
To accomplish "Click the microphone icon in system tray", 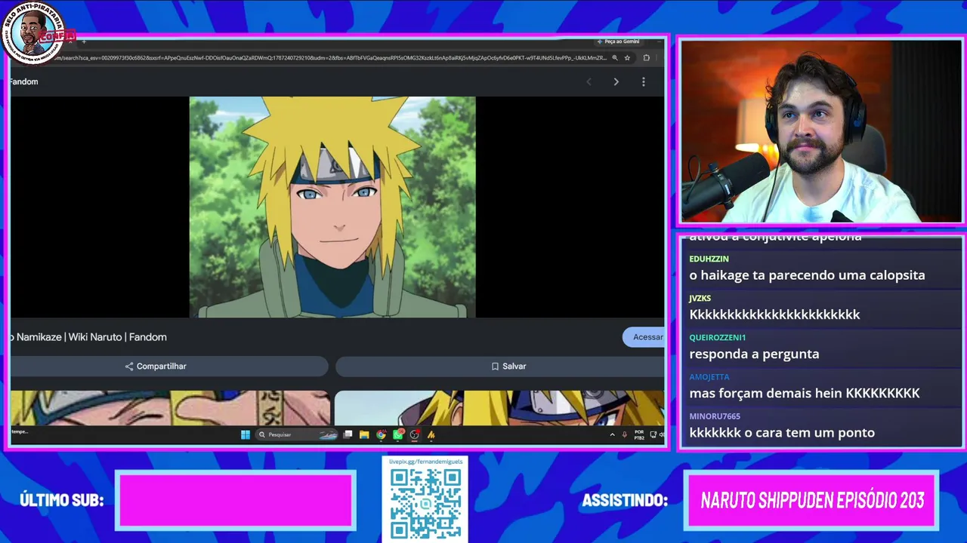I will [625, 434].
